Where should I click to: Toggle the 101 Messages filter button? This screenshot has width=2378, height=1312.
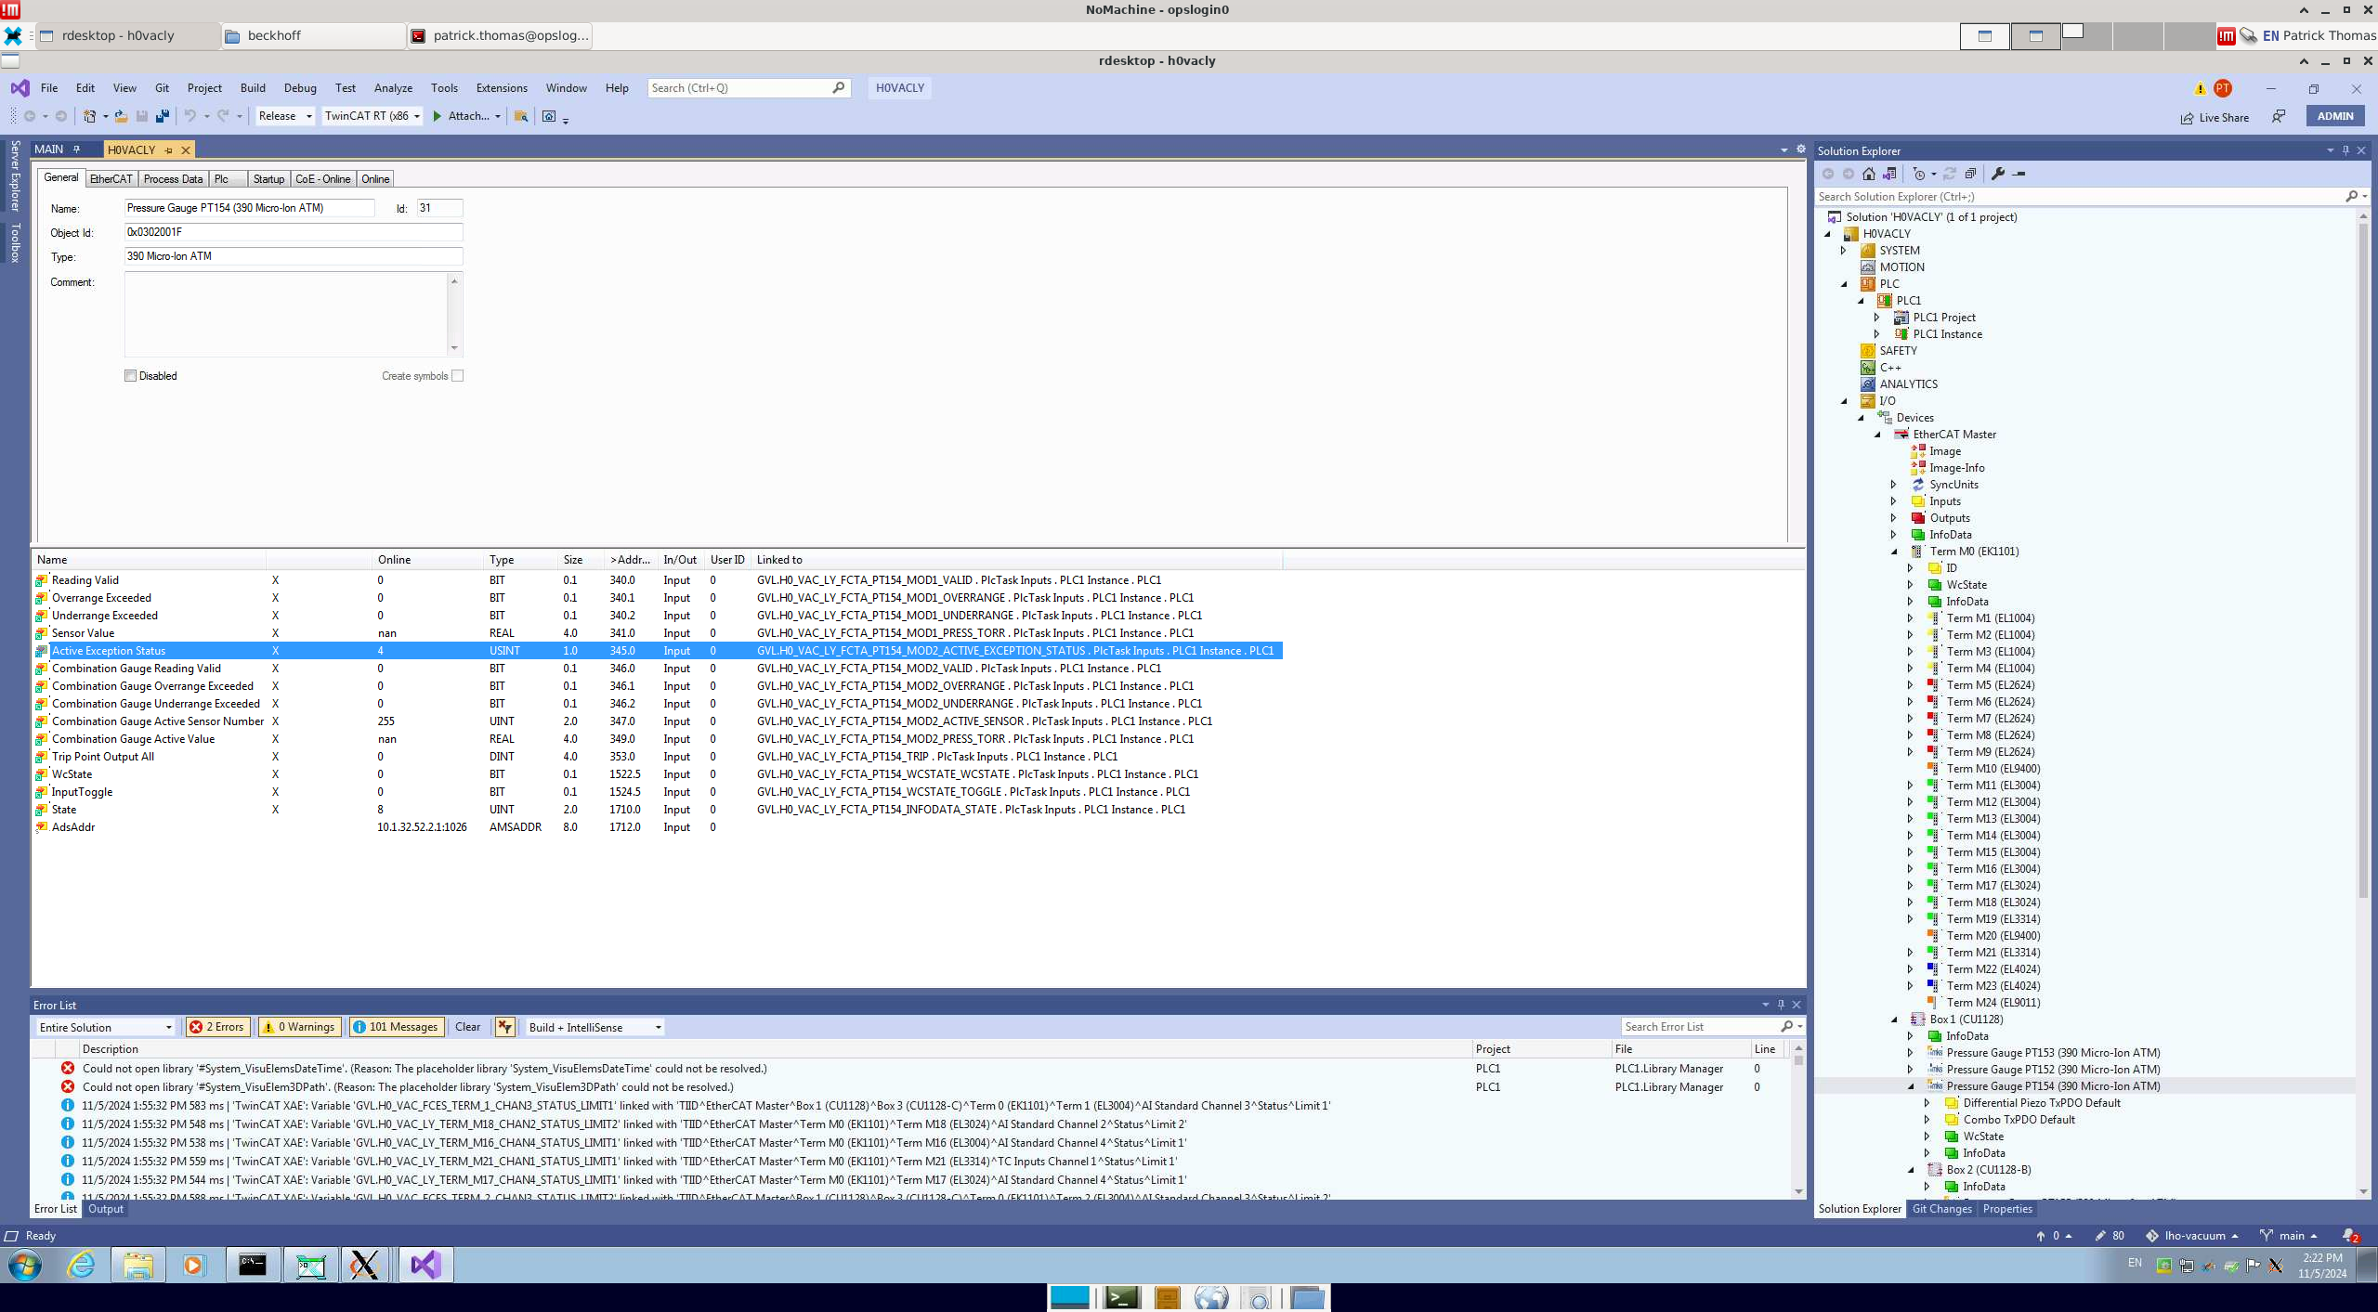coord(396,1027)
